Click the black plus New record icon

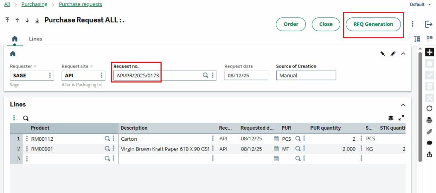coord(430,52)
